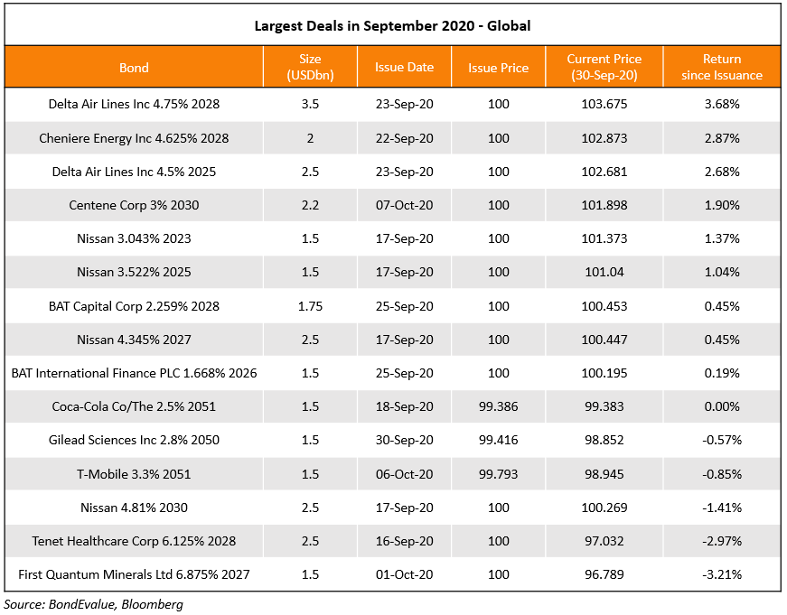Click current price 101.373
Viewport: 787px width, 615px height.
(604, 238)
